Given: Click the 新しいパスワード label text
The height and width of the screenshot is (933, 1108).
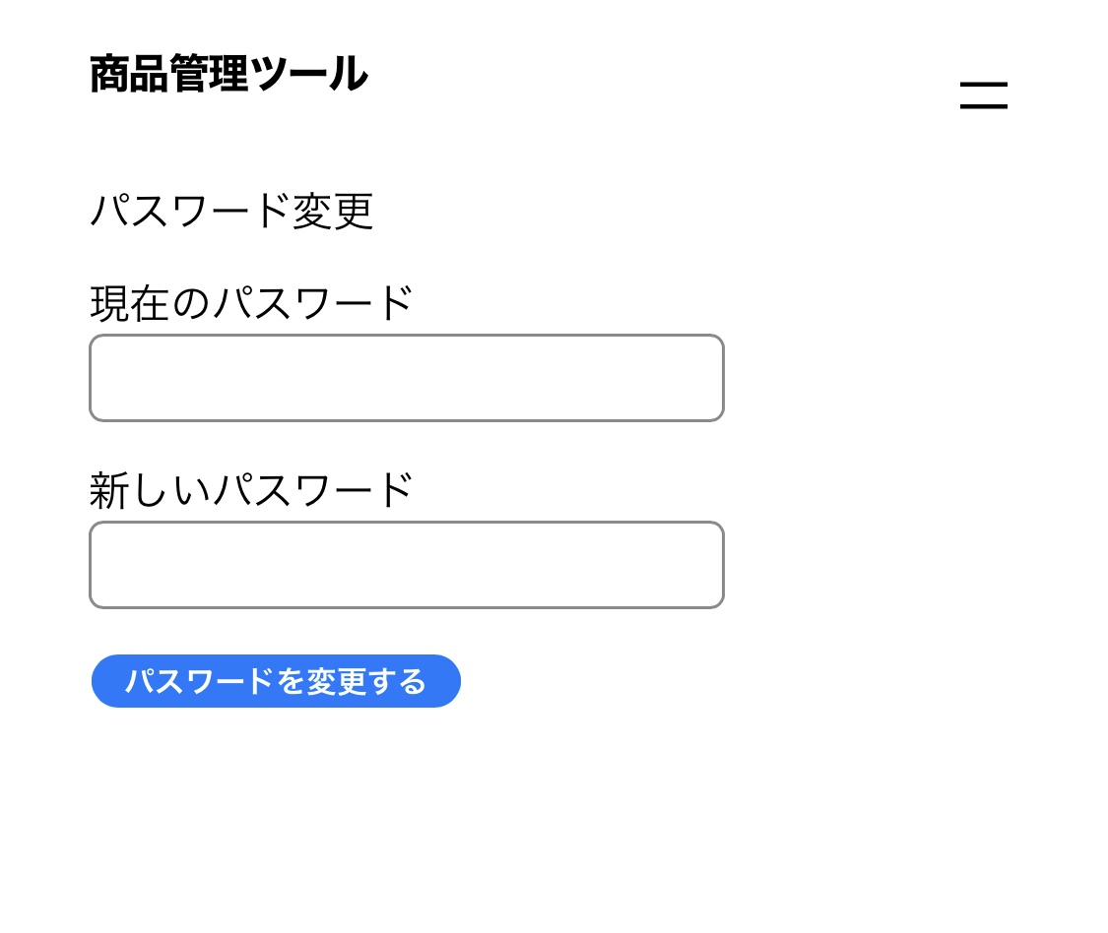Looking at the screenshot, I should pyautogui.click(x=251, y=490).
